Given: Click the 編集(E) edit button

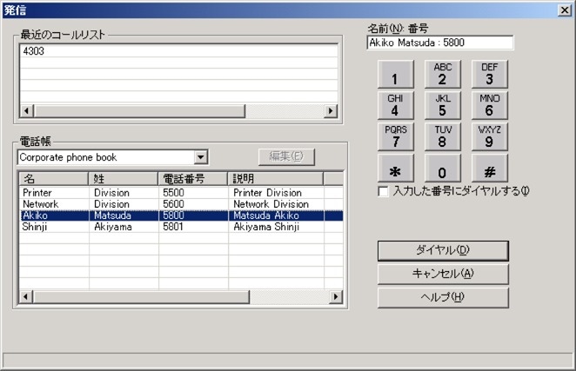Looking at the screenshot, I should (286, 156).
